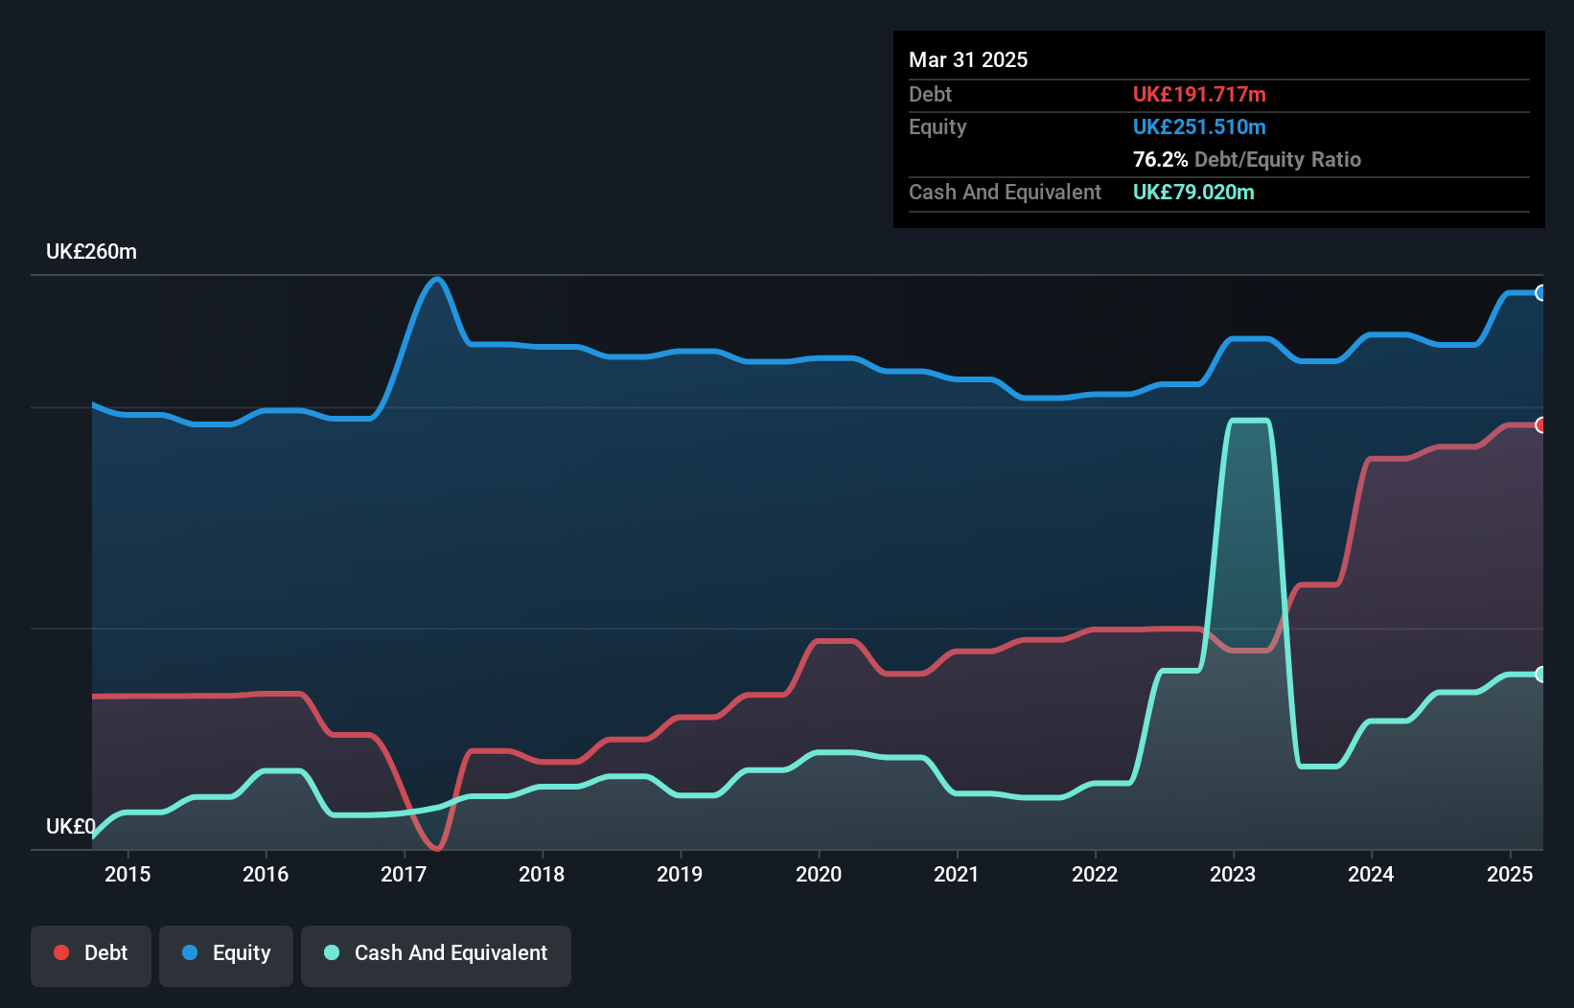
Task: Click the Mar 31 2025 tooltip date
Action: [968, 59]
